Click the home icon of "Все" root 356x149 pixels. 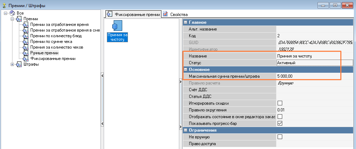click(12, 13)
